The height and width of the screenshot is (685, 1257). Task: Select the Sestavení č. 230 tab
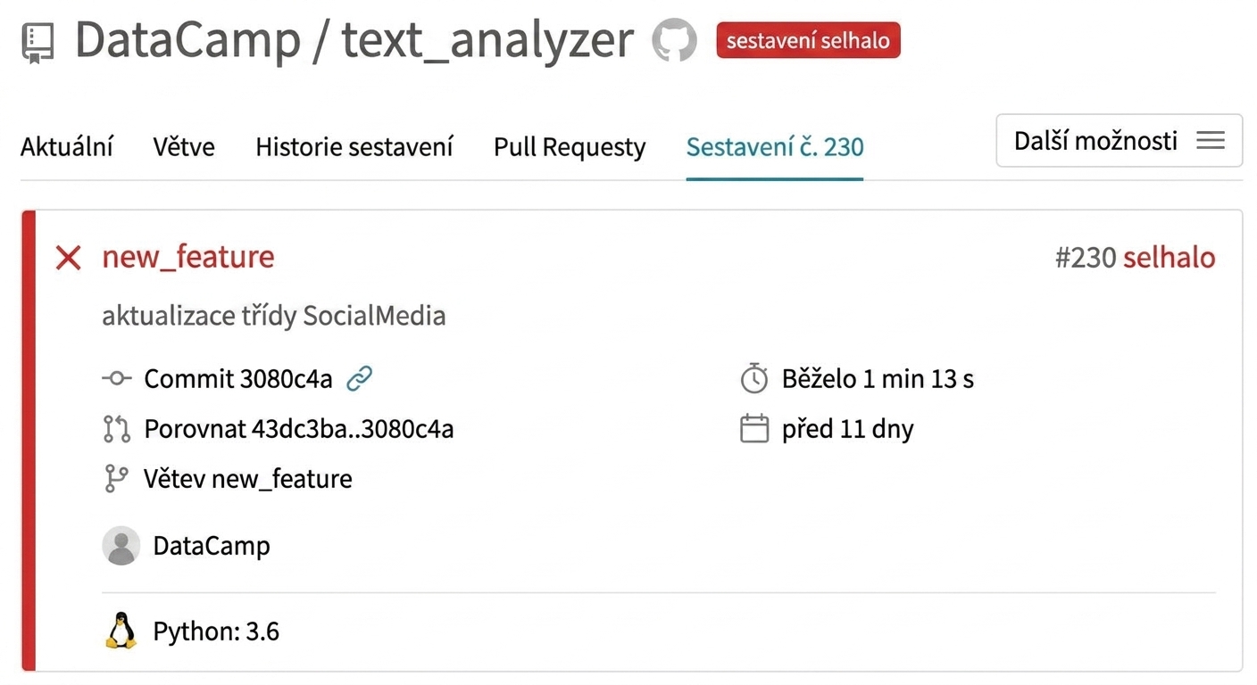(x=775, y=146)
